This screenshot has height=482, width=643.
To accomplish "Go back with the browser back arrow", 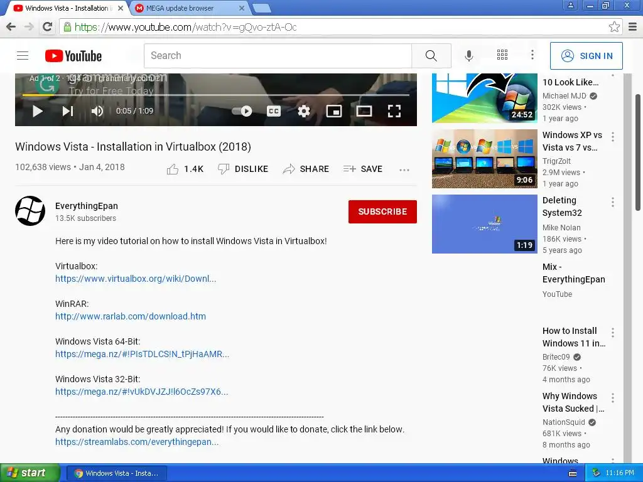I will (11, 27).
